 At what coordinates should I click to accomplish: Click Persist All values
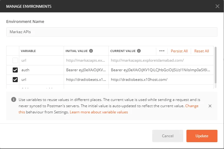click(x=179, y=51)
